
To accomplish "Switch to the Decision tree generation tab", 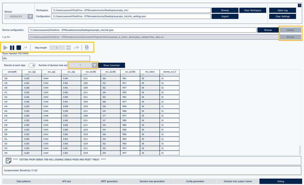I will [152, 181].
